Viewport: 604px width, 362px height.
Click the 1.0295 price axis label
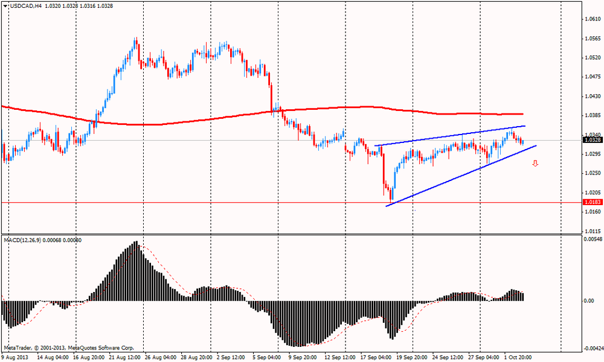click(x=593, y=154)
